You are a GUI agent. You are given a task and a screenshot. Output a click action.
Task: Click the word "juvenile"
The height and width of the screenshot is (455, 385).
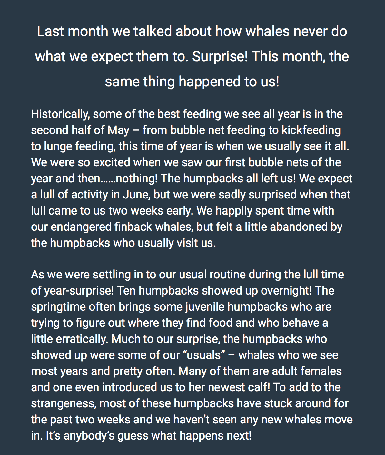tap(205, 307)
